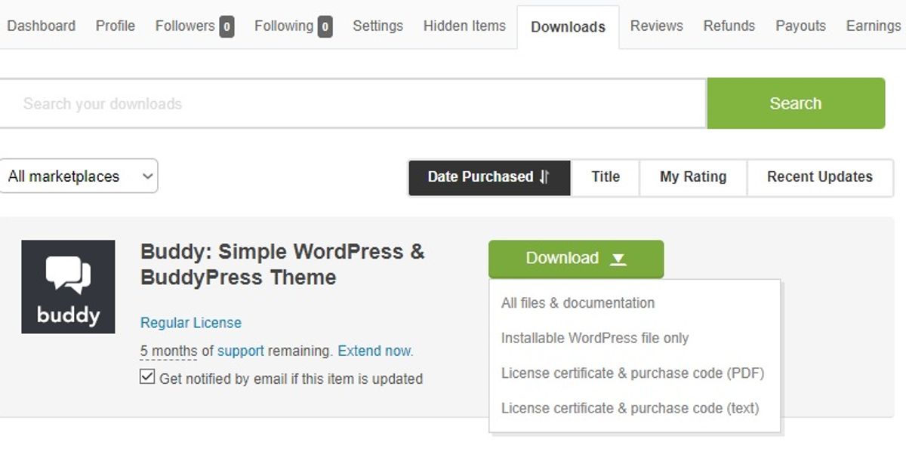Screen dimensions: 906x451
Task: Click the Extend now link
Action: tap(375, 351)
